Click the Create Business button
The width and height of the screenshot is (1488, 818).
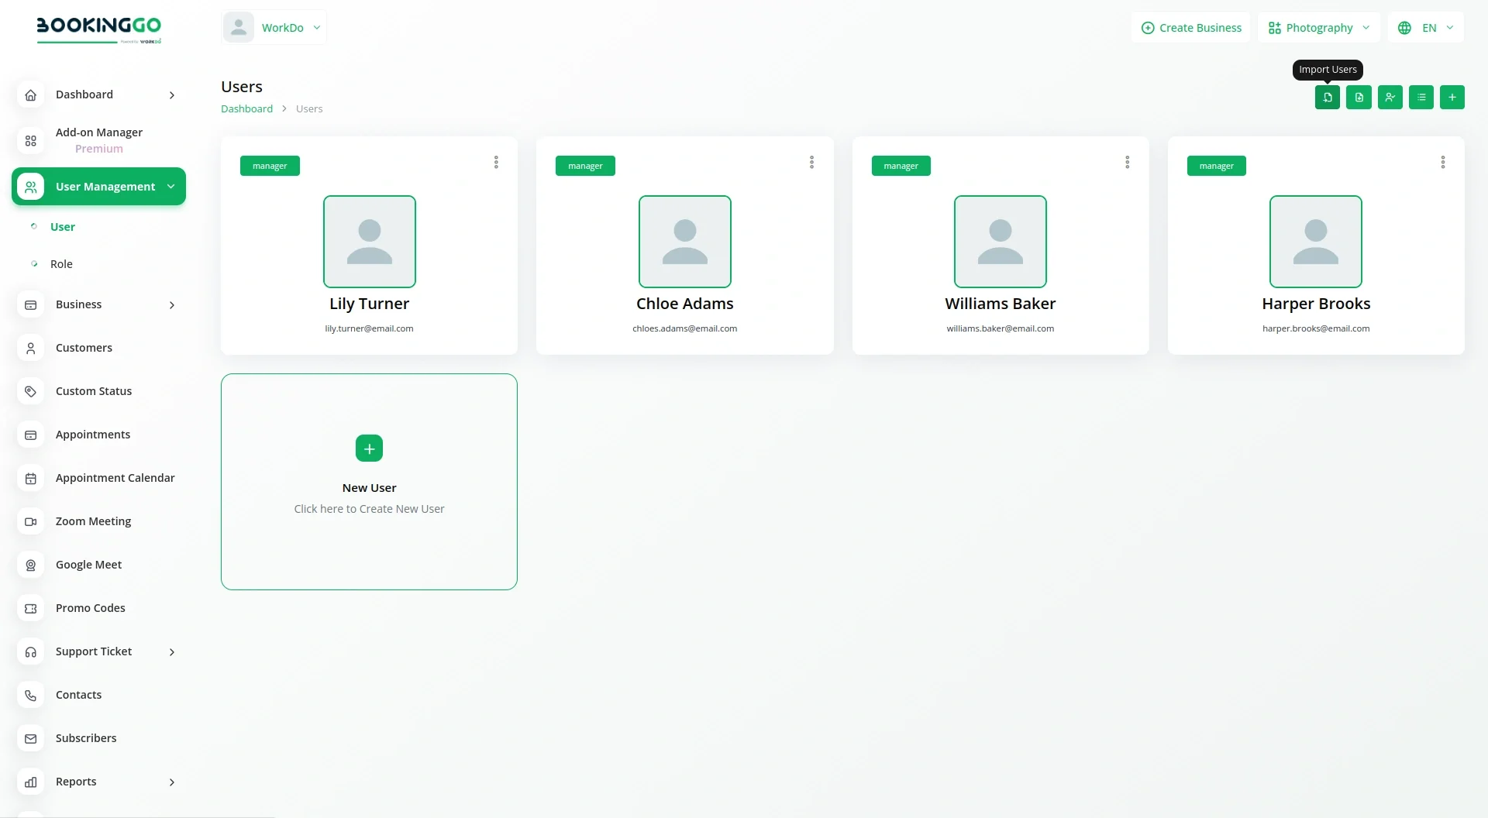[x=1190, y=28]
